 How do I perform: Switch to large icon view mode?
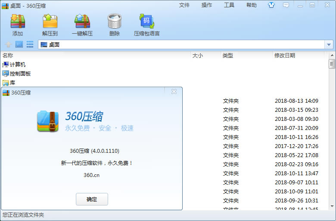[19, 44]
